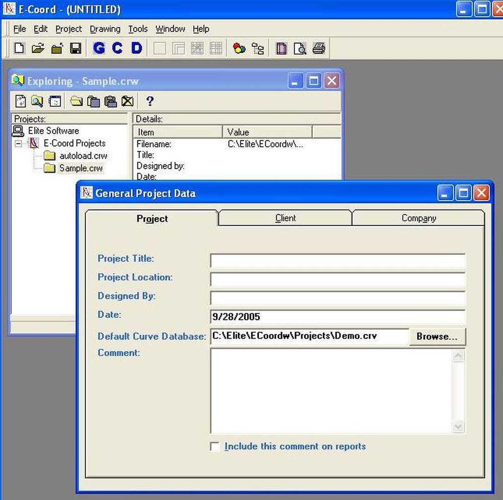Click the delete project icon in the Exploring toolbar

click(x=128, y=101)
